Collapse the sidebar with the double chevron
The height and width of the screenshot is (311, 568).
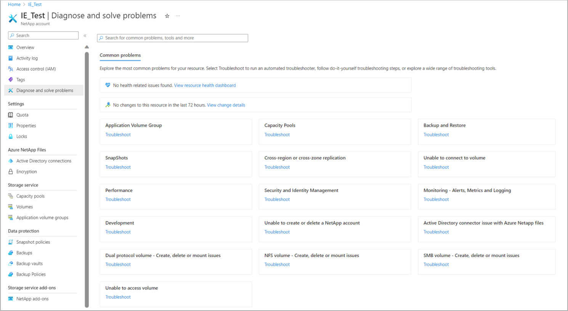(85, 35)
